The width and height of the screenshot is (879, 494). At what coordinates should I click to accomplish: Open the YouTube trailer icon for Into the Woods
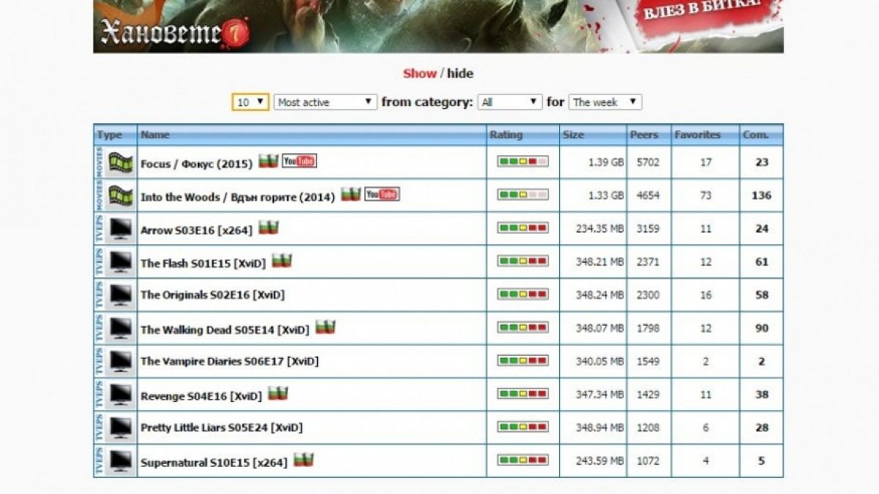[x=382, y=194]
